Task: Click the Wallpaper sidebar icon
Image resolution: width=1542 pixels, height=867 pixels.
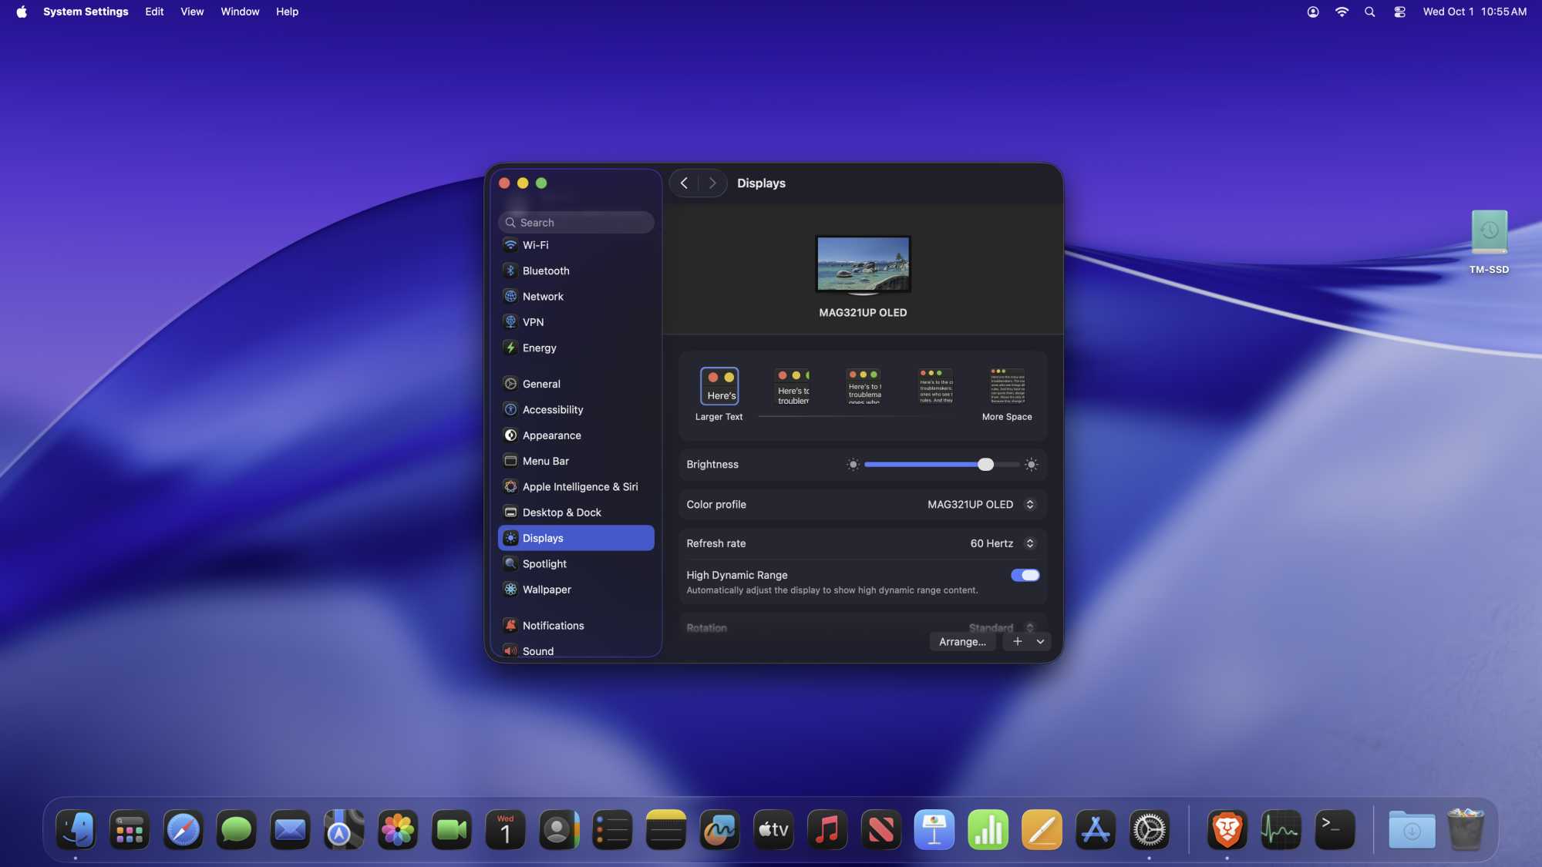Action: coord(510,590)
